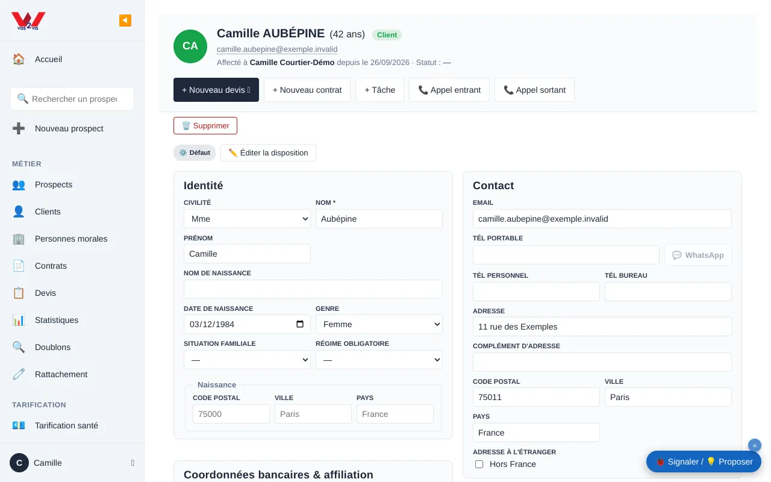Viewport: 771px width, 482px height.
Task: Open the Personnes morales building icon
Action: coord(19,239)
